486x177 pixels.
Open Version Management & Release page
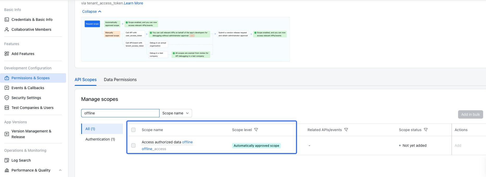click(x=31, y=134)
